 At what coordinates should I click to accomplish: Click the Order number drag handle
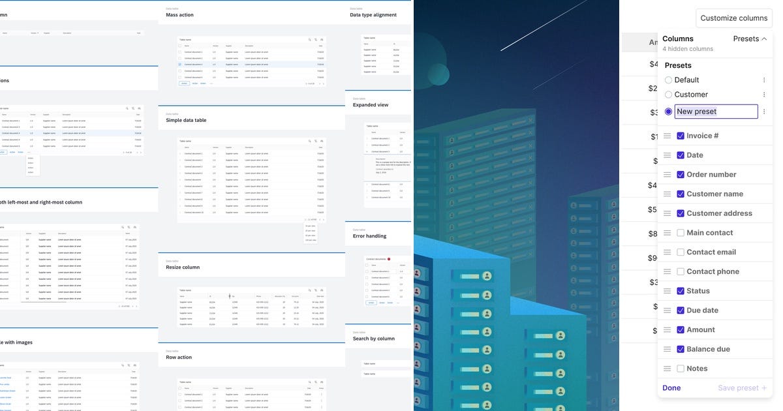click(x=667, y=175)
